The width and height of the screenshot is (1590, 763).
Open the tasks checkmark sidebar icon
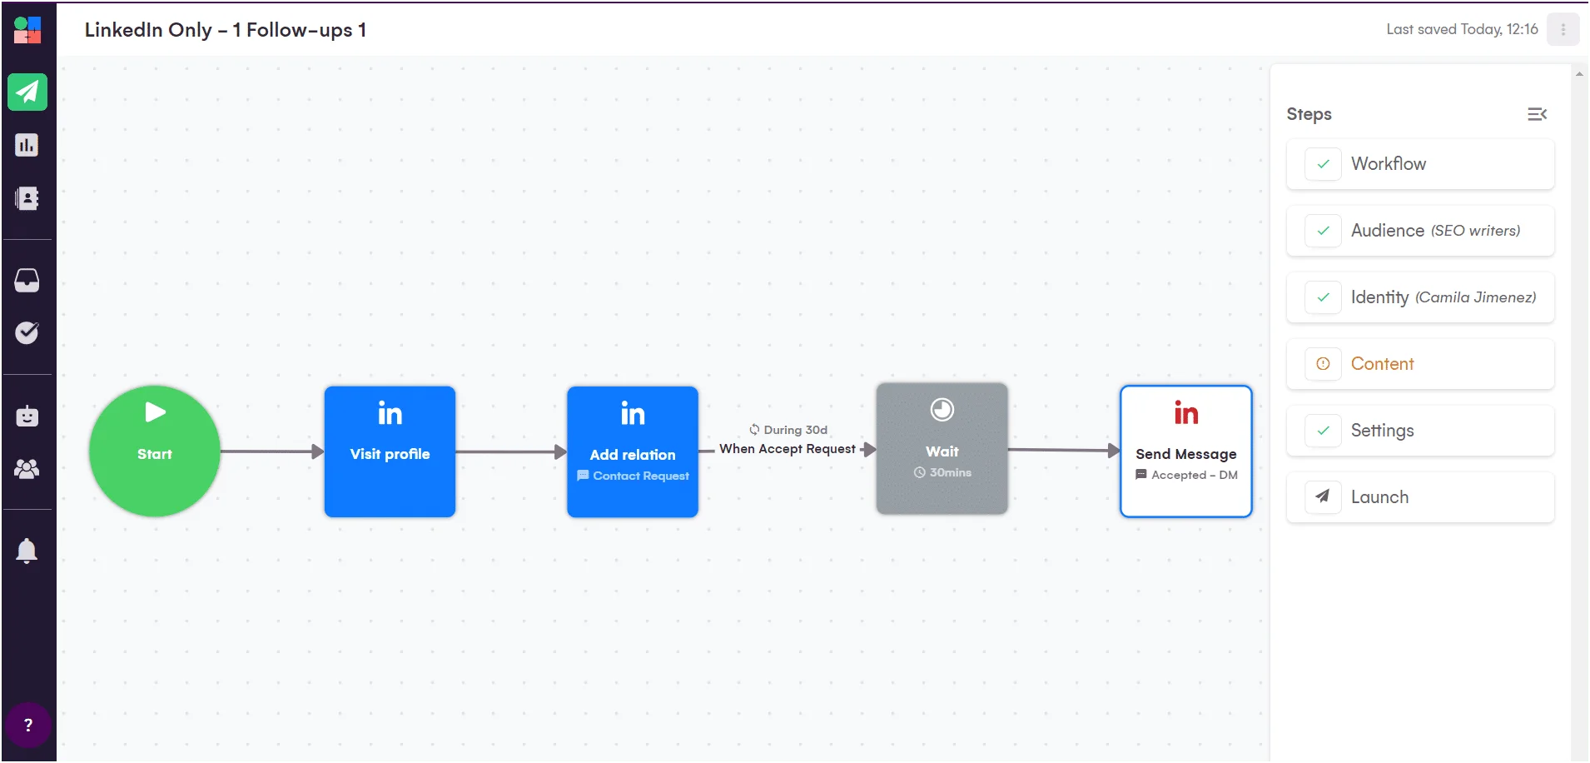tap(27, 332)
